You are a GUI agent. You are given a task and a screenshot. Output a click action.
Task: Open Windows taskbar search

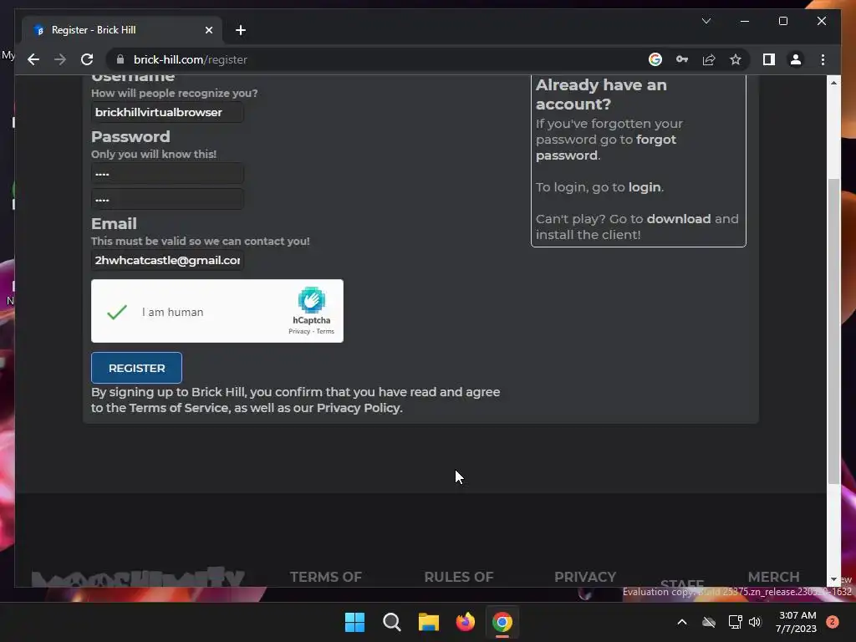[391, 622]
